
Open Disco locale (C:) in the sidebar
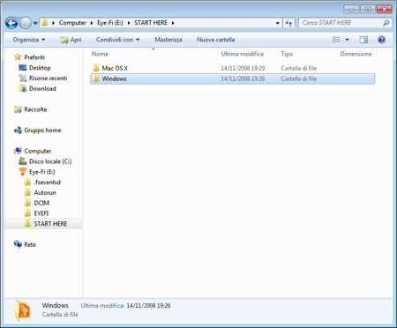tap(50, 161)
